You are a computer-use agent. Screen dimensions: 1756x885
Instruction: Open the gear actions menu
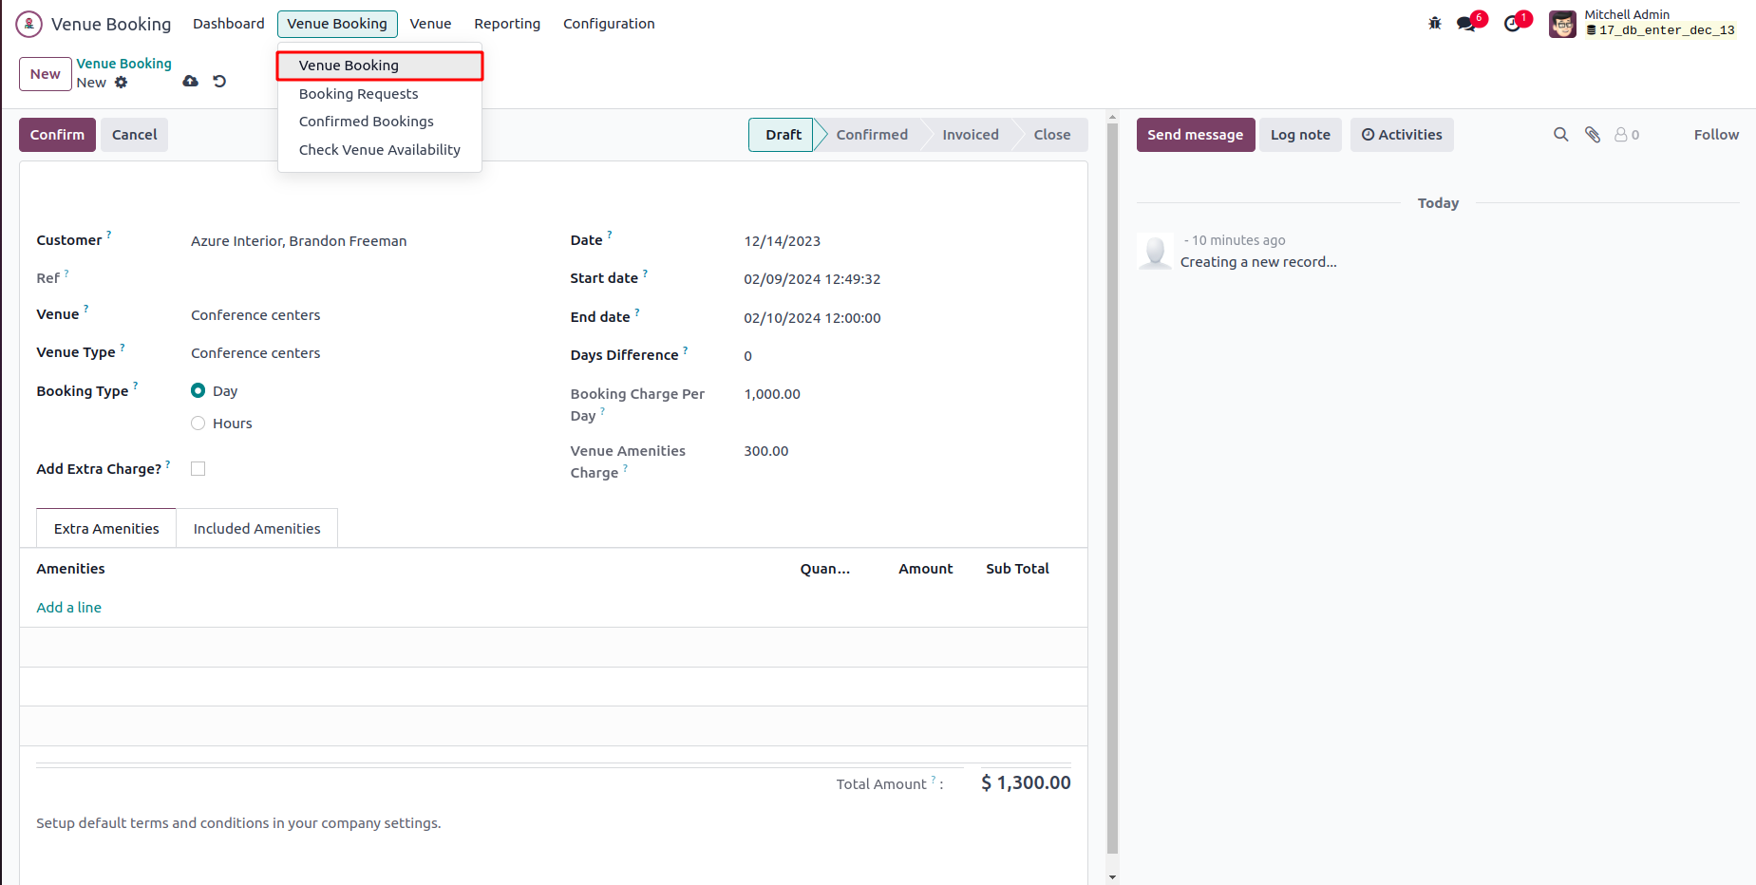pyautogui.click(x=122, y=83)
